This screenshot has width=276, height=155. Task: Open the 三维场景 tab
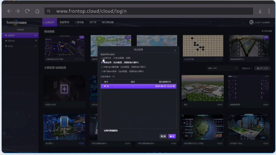pos(79,22)
